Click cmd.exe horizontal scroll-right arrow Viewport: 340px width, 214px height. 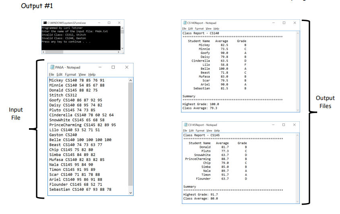[x=118, y=52]
